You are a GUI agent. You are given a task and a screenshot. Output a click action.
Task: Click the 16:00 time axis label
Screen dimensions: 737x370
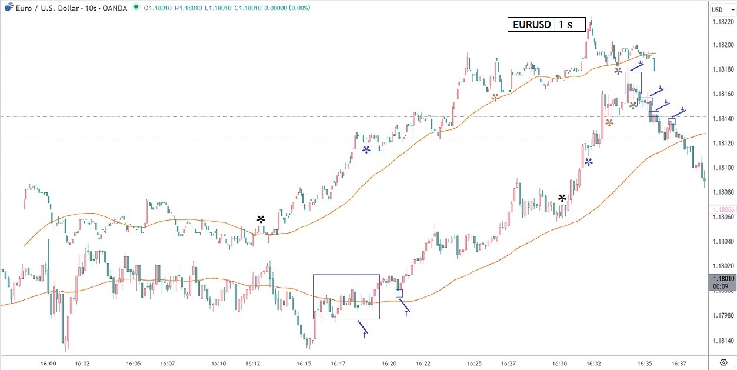(48, 364)
